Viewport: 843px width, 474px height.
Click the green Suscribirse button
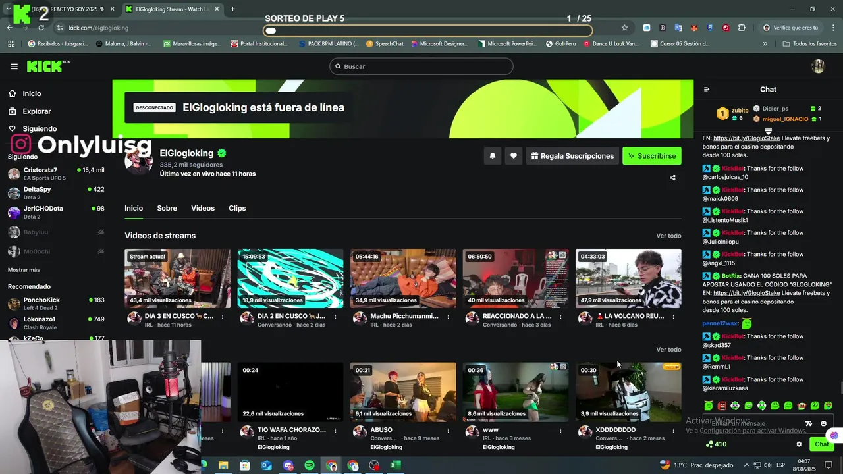click(x=652, y=156)
